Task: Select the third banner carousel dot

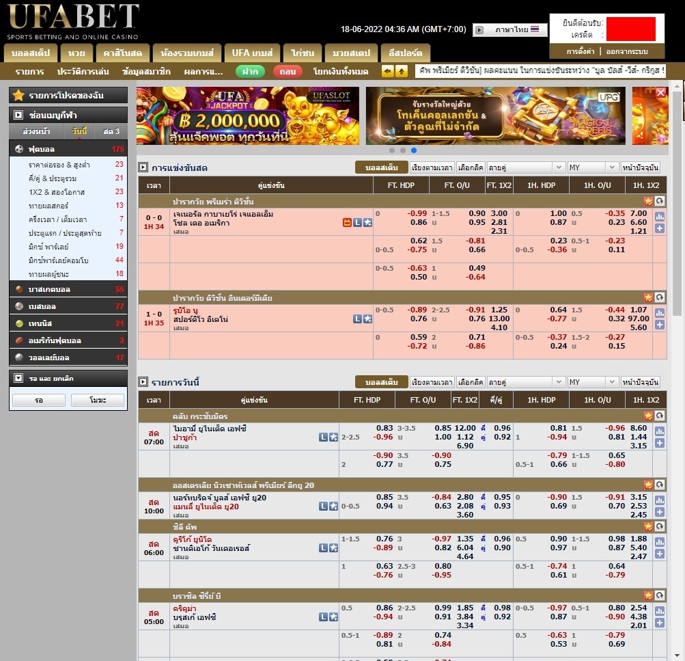Action: point(414,150)
